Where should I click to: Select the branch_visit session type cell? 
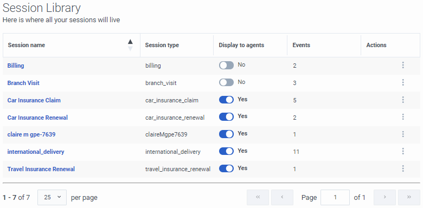161,83
